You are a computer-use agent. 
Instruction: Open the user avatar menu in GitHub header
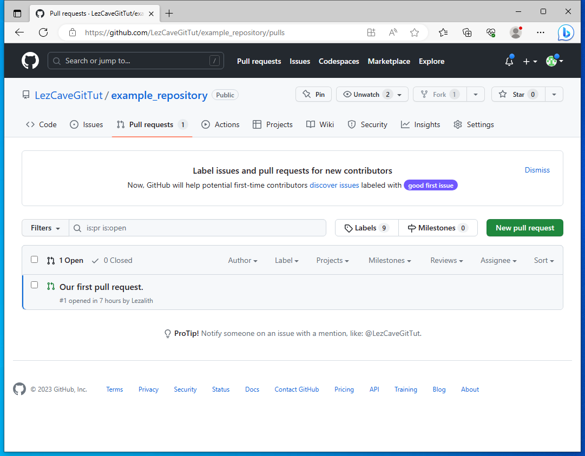(x=554, y=61)
